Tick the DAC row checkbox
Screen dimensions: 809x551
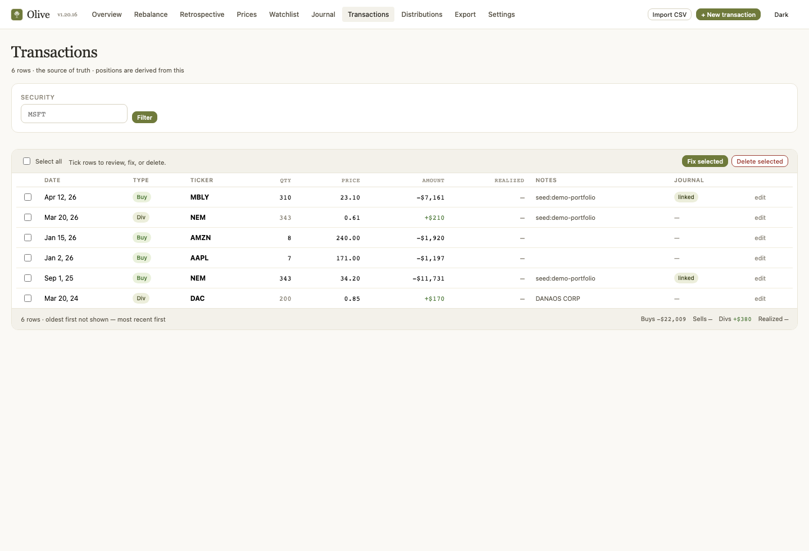click(x=28, y=299)
